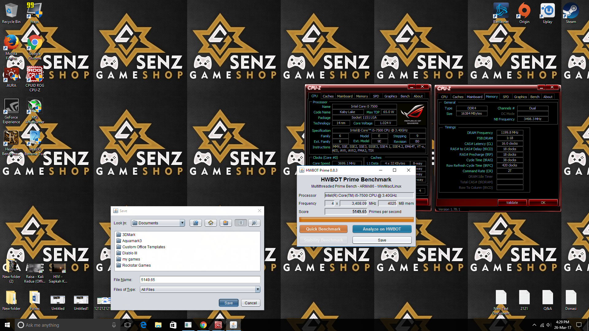Select the Rockstar Games folder

[133, 265]
